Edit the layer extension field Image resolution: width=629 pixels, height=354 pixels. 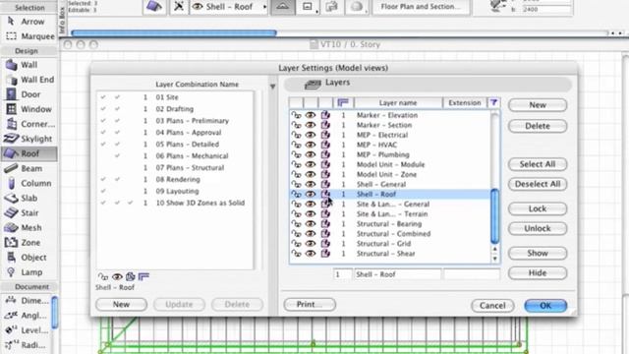(x=472, y=274)
